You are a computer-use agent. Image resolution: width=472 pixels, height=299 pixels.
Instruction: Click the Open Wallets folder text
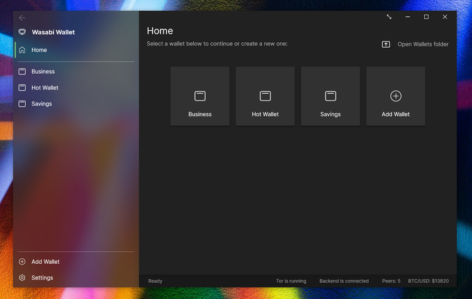tap(423, 45)
